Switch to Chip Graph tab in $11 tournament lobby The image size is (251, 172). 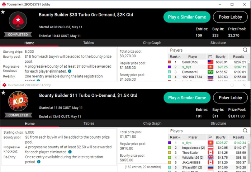click(152, 123)
